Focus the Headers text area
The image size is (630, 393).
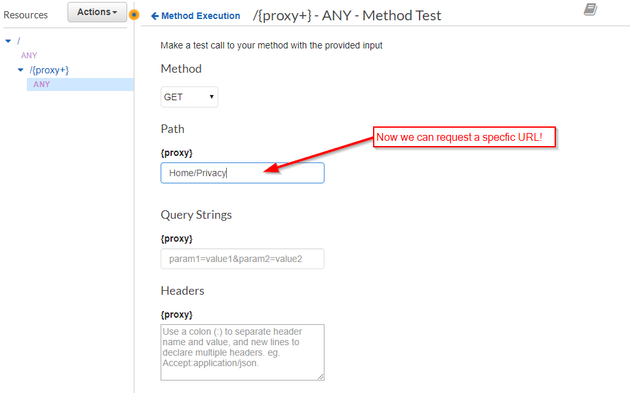[242, 352]
